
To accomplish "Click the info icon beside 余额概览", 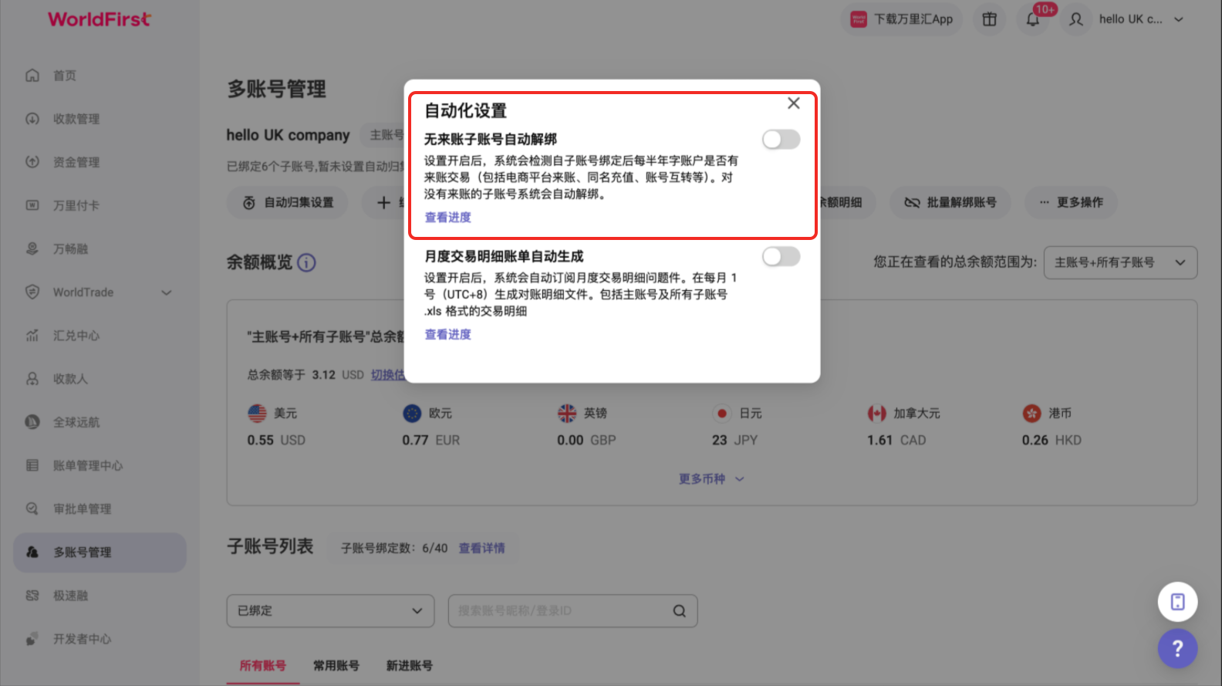I will tap(306, 263).
